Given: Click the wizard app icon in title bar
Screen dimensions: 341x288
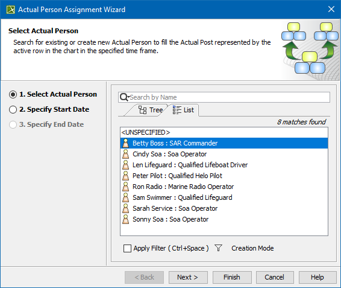Looking at the screenshot, I should tap(11, 10).
